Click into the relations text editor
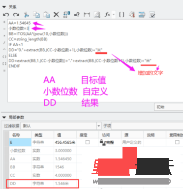Image resolution: width=183 pixels, height=189 pixels. (x=95, y=61)
